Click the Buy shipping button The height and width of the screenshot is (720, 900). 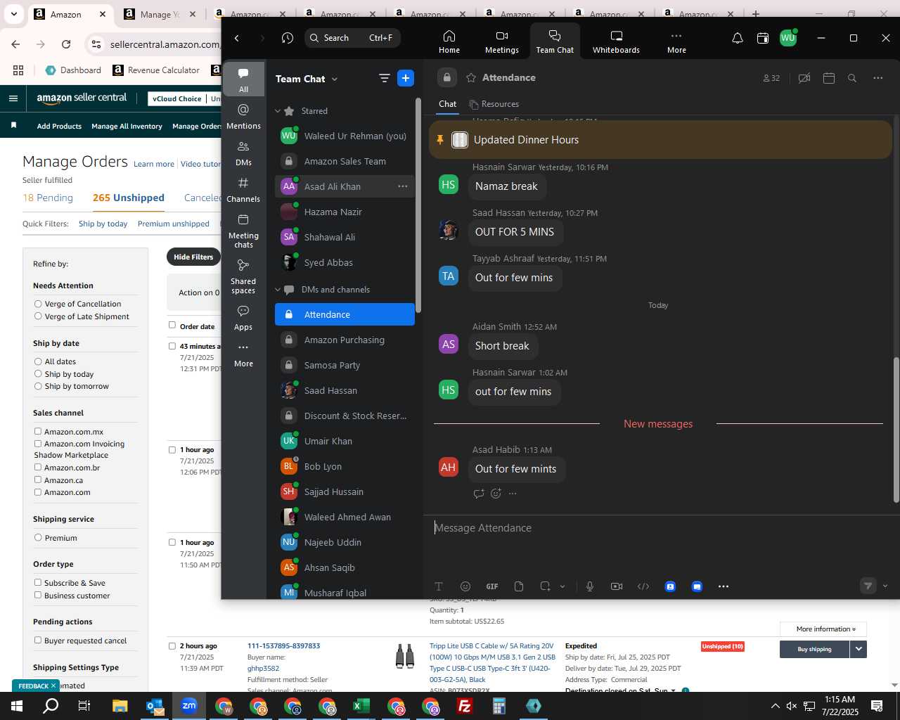pos(814,649)
